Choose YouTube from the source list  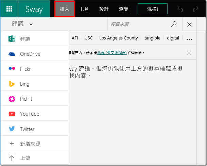pyautogui.click(x=35, y=113)
